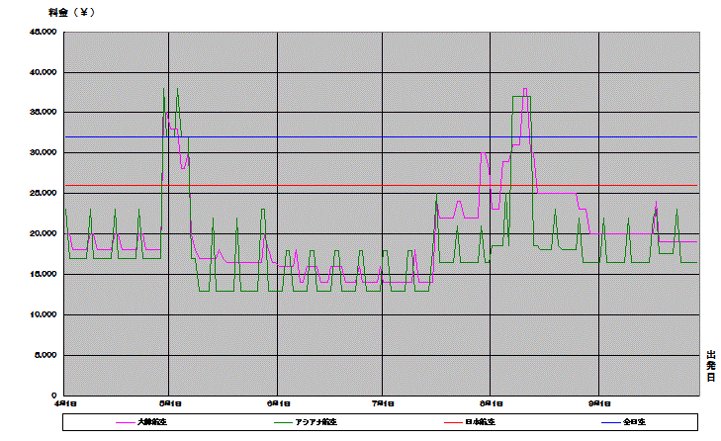Click the magenta fare peak in mid-August
The height and width of the screenshot is (441, 721).
click(525, 89)
